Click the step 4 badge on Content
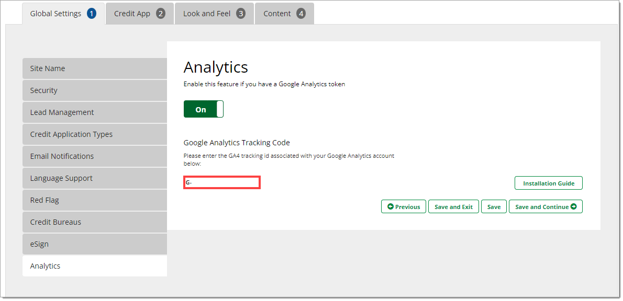Image resolution: width=623 pixels, height=301 pixels. [x=301, y=14]
